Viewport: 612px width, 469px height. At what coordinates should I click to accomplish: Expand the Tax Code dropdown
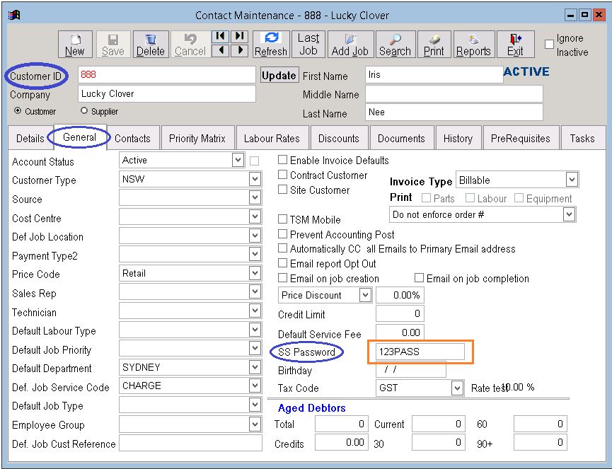[x=457, y=388]
